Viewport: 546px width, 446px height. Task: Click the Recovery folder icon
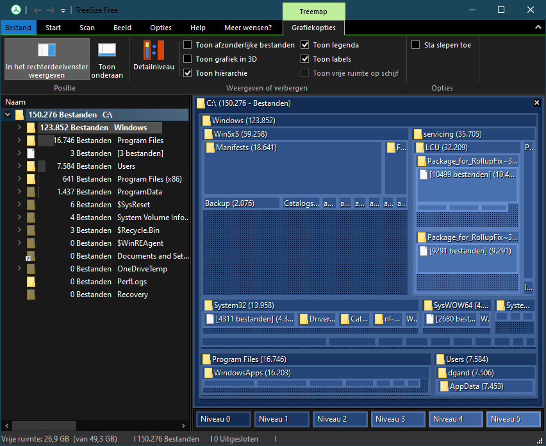coord(31,295)
